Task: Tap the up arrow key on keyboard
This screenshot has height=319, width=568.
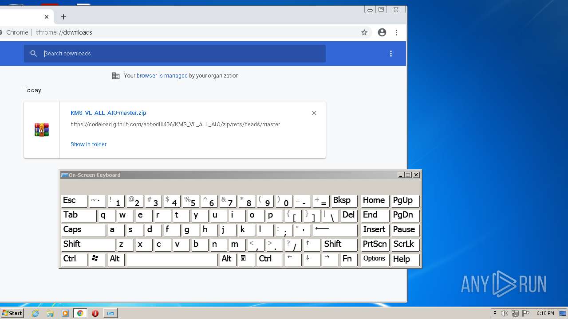Action: pos(312,245)
